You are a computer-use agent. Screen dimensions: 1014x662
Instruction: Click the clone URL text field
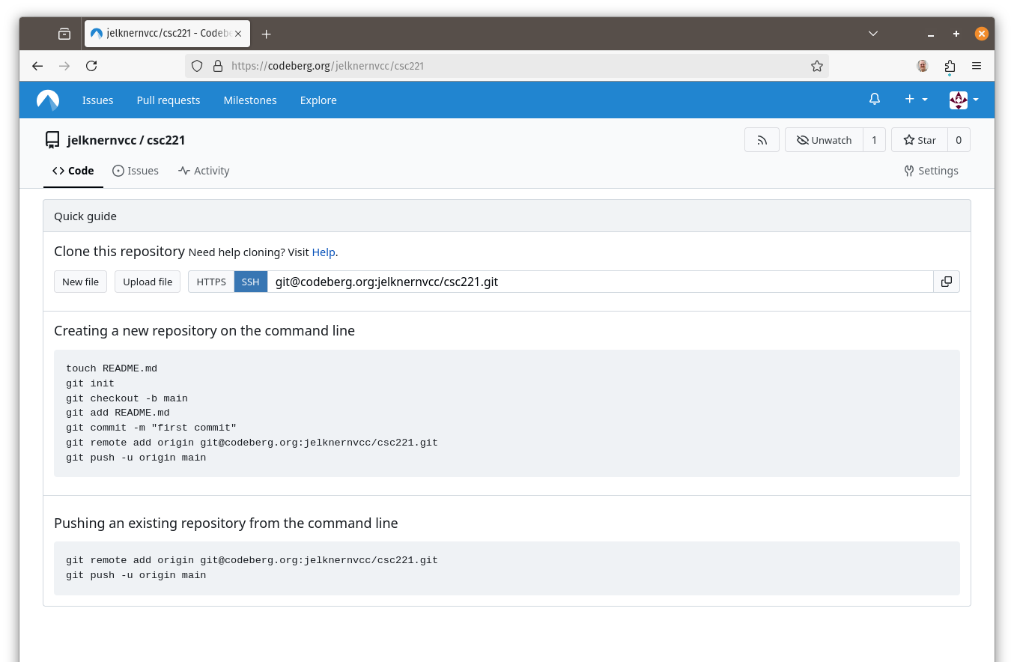(x=601, y=282)
